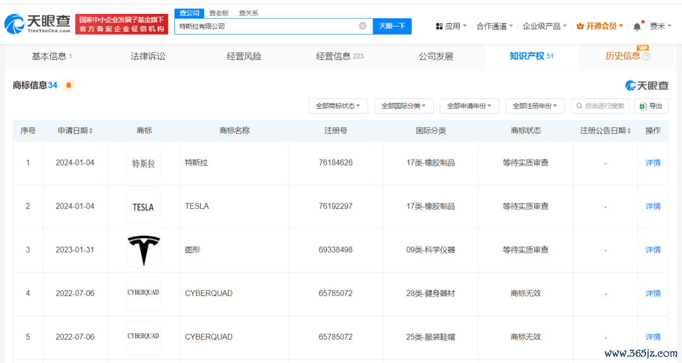This screenshot has height=363, width=682.
Task: Click the 2023-01-31 application date
Action: click(x=75, y=250)
